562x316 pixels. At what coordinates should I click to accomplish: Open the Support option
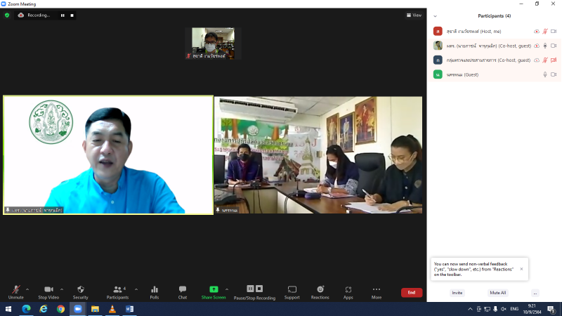pyautogui.click(x=292, y=292)
